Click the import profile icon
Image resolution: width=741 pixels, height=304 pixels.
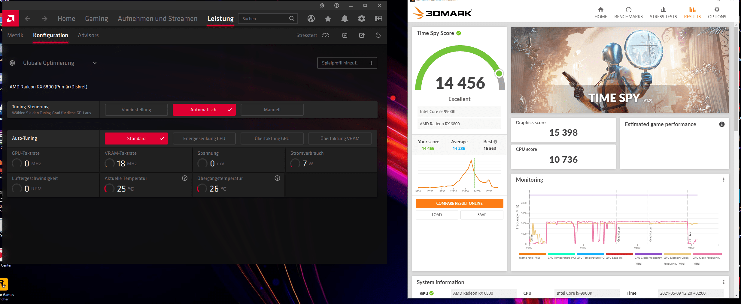(x=345, y=35)
